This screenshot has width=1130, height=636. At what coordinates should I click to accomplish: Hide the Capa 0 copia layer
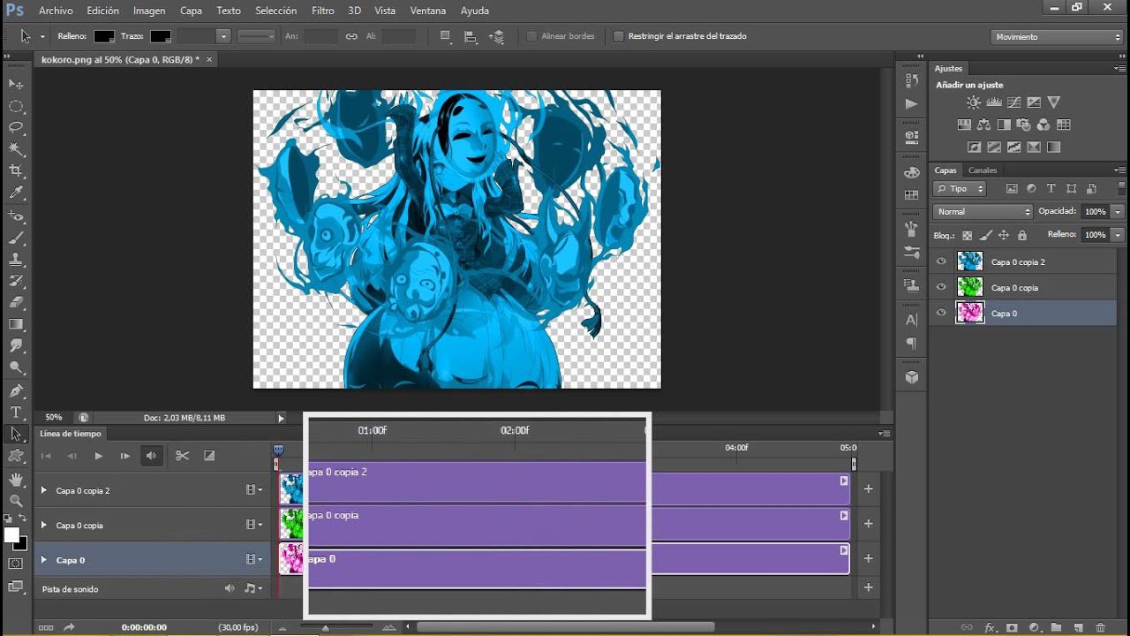[941, 287]
